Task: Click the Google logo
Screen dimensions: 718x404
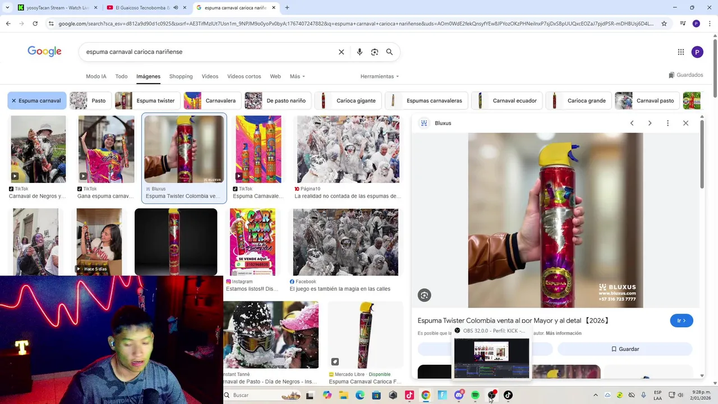Action: point(44,52)
